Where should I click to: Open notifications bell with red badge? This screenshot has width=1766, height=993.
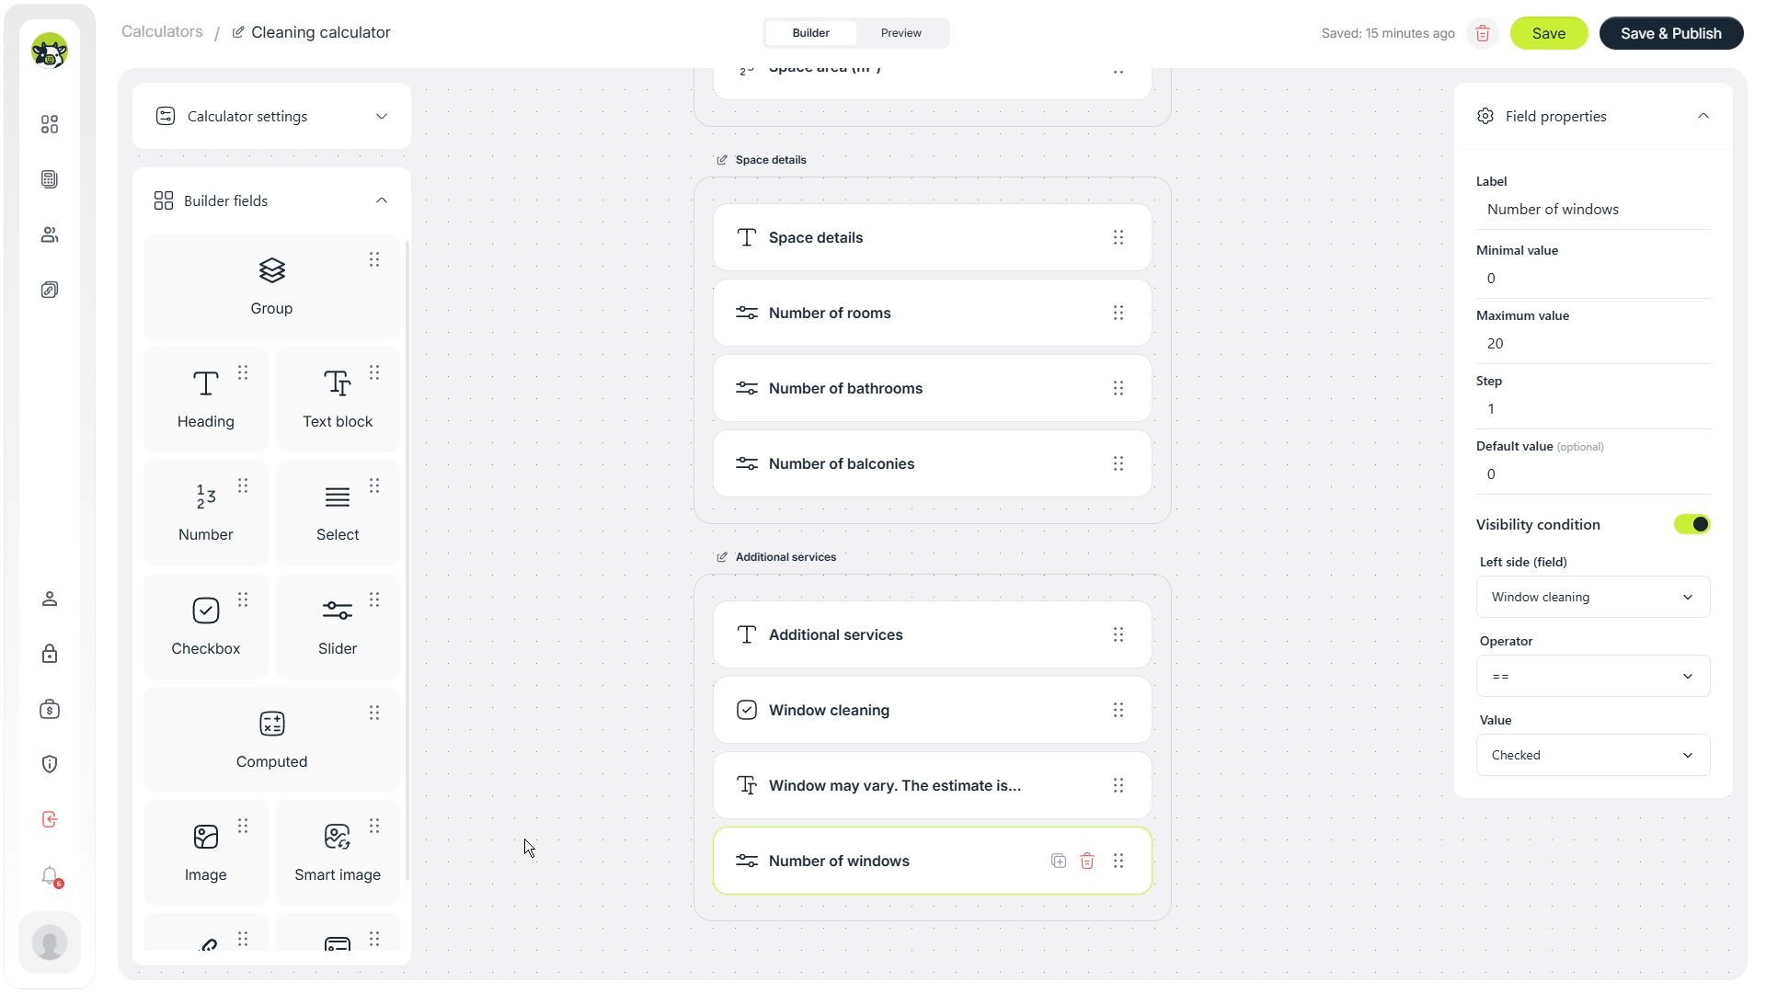pos(50,875)
